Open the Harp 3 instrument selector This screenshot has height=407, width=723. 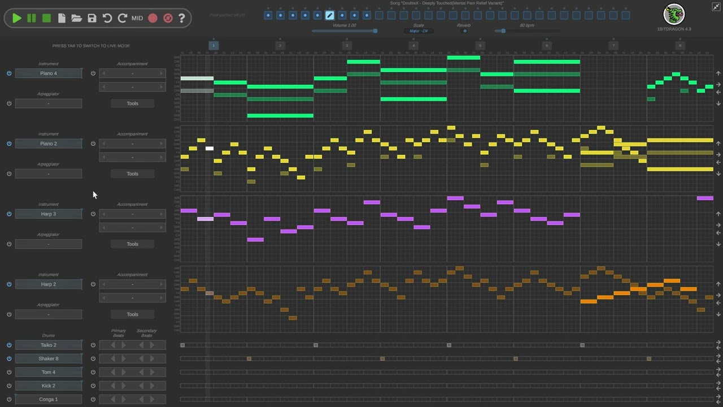[x=49, y=214]
